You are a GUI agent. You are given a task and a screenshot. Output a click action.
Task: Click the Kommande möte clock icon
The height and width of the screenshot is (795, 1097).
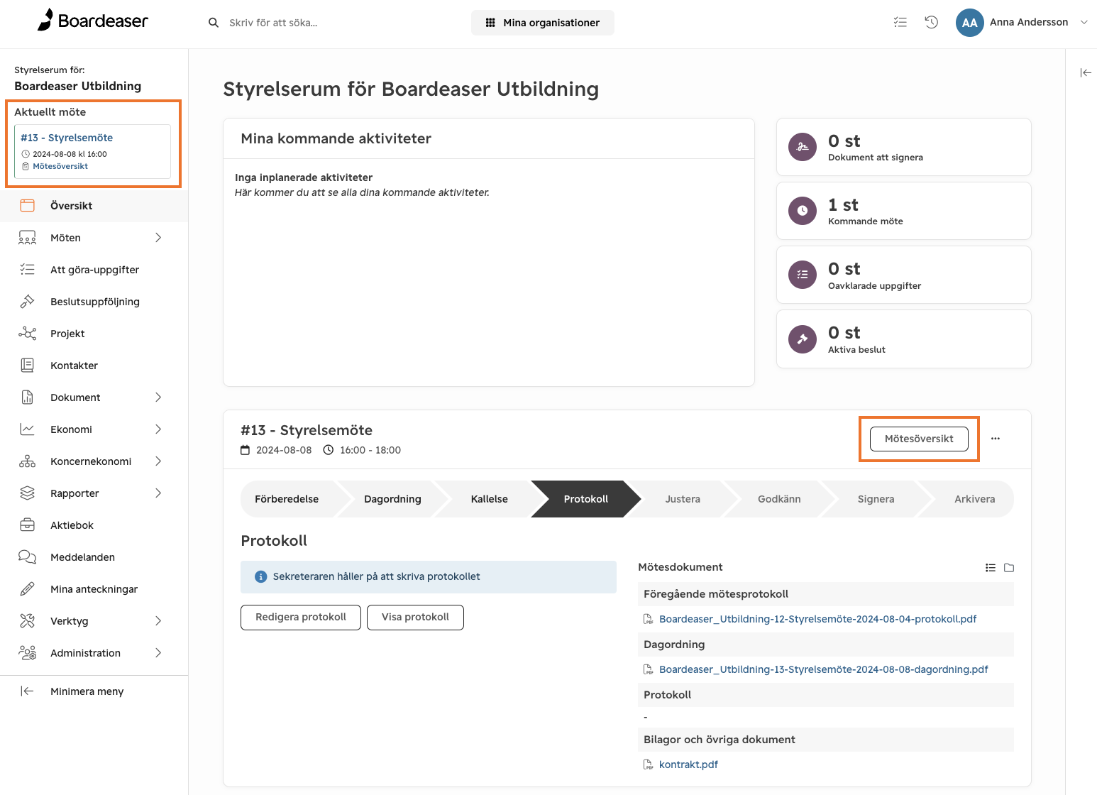tap(803, 211)
